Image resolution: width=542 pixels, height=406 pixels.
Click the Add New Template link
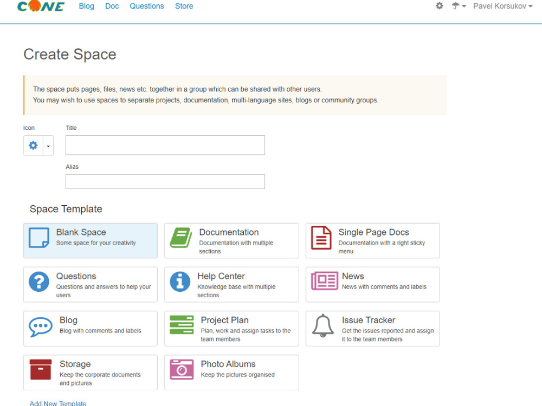pyautogui.click(x=58, y=403)
